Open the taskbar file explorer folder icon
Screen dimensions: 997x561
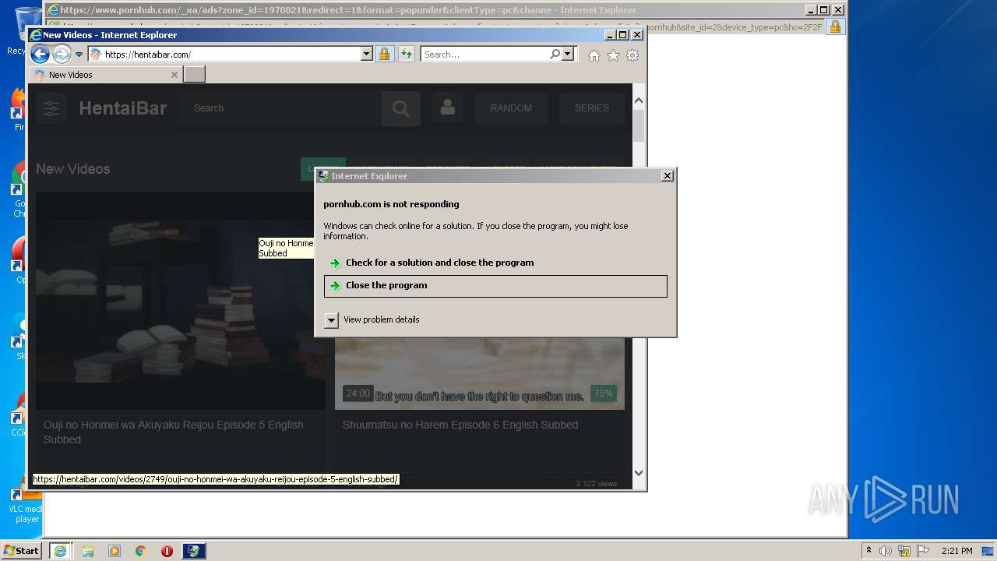[88, 551]
